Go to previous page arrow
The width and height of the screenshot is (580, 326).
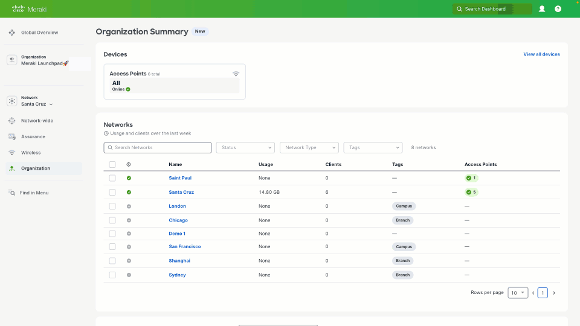pos(533,293)
